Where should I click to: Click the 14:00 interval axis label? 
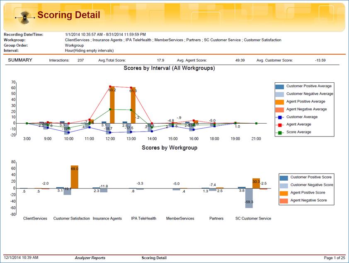pyautogui.click(x=152, y=139)
